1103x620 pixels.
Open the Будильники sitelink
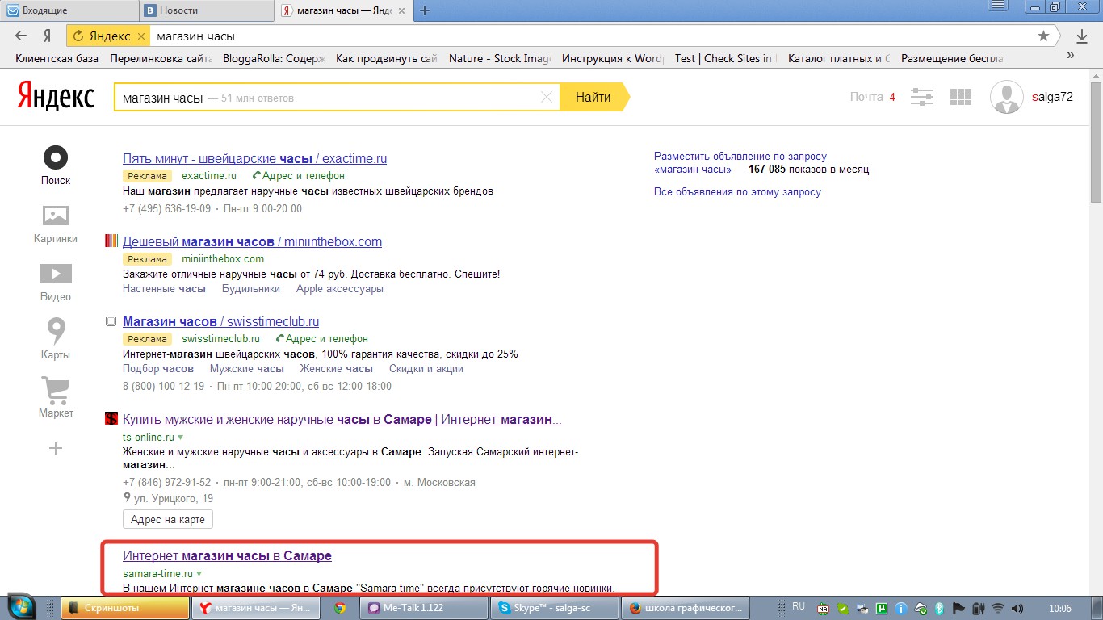point(251,288)
